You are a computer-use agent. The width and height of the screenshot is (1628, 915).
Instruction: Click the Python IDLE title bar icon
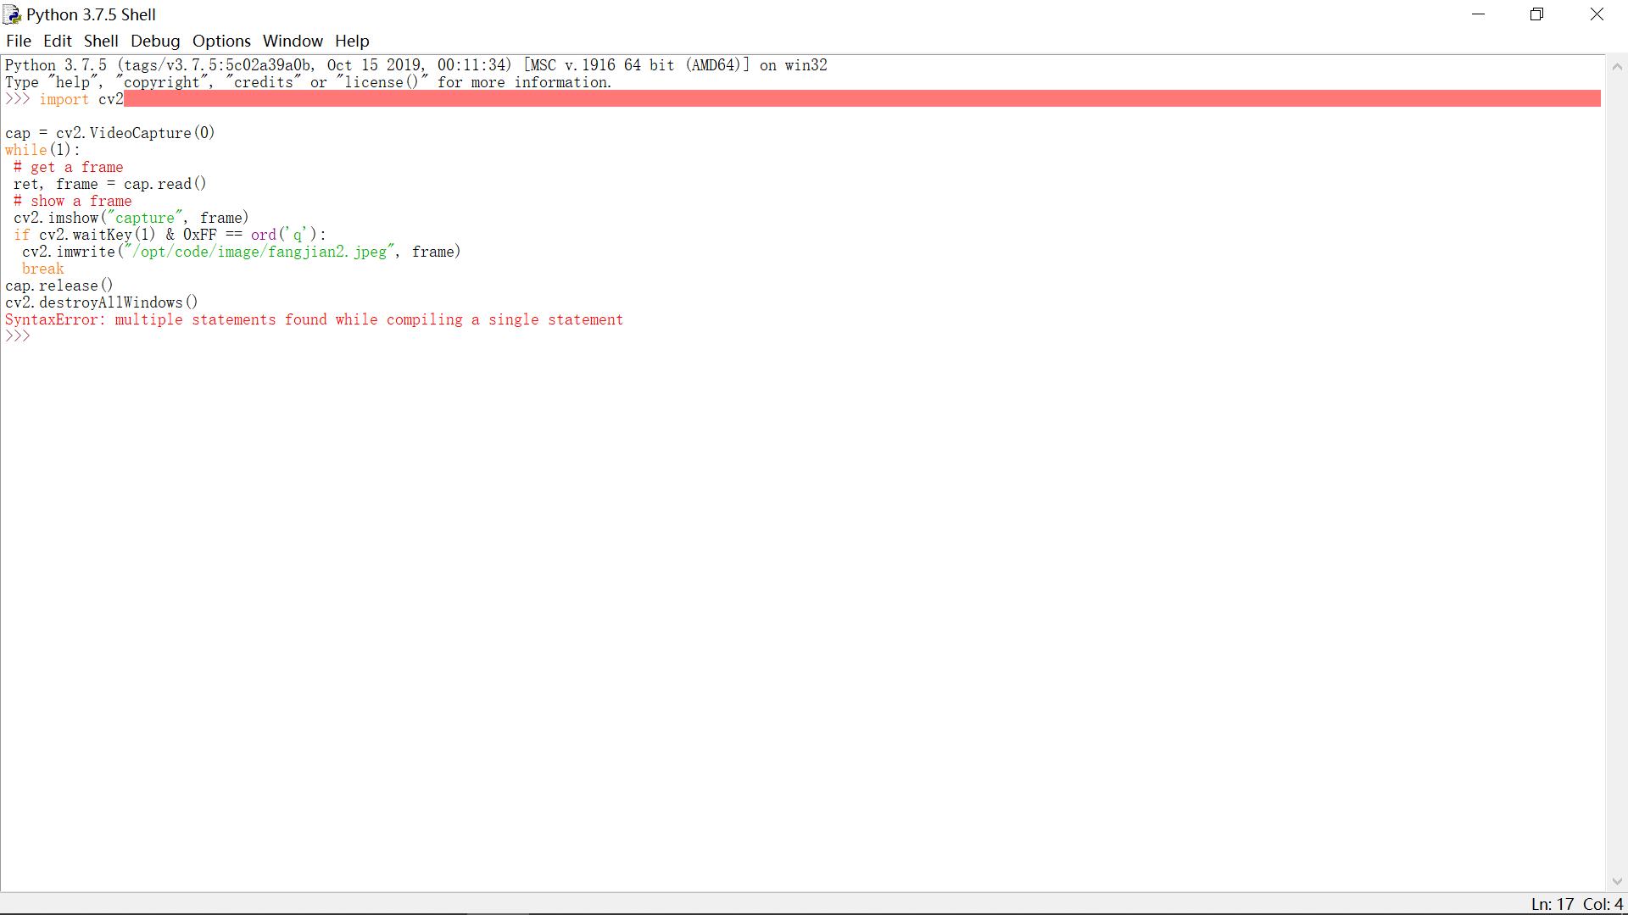click(x=12, y=14)
